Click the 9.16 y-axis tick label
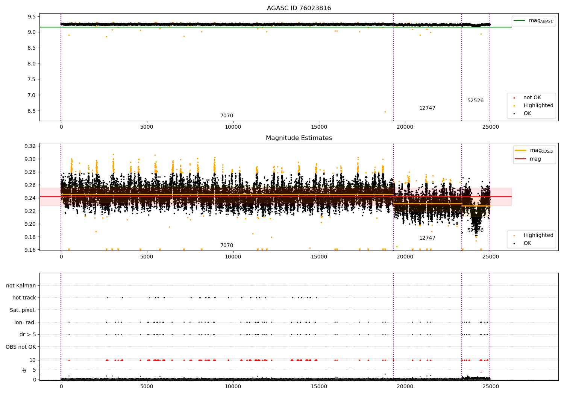564x395 pixels. (x=30, y=250)
